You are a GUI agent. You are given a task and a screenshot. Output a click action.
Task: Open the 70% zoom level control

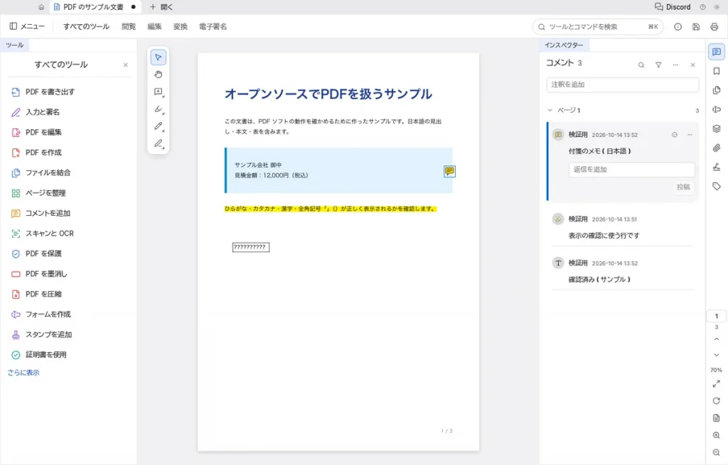(x=716, y=370)
